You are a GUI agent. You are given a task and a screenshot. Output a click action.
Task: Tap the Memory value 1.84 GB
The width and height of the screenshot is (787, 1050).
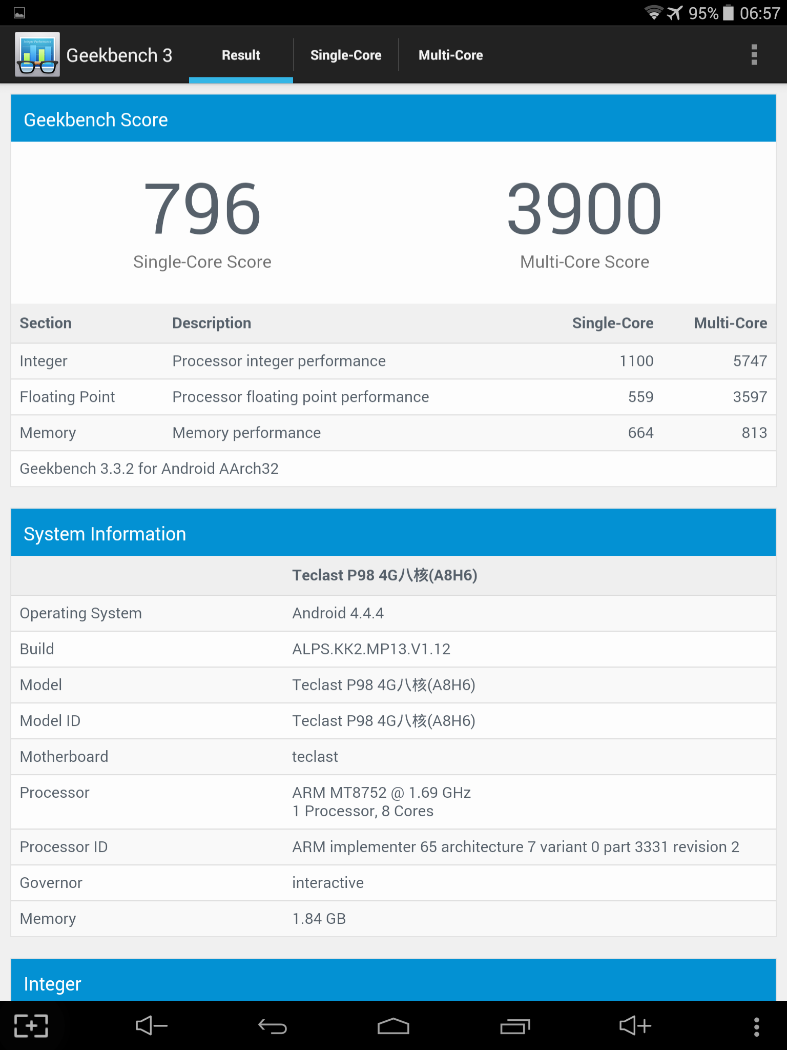pos(319,919)
